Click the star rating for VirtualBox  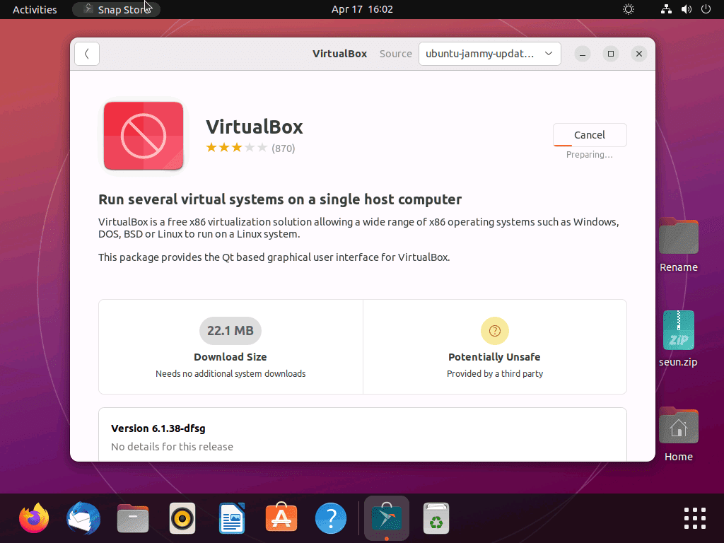[x=236, y=148]
